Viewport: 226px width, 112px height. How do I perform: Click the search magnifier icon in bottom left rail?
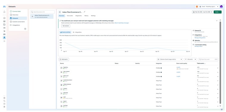point(4,101)
